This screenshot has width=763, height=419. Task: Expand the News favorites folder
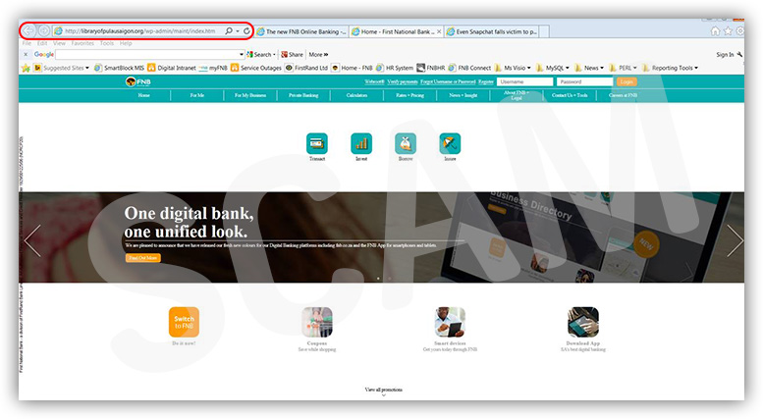tap(589, 68)
